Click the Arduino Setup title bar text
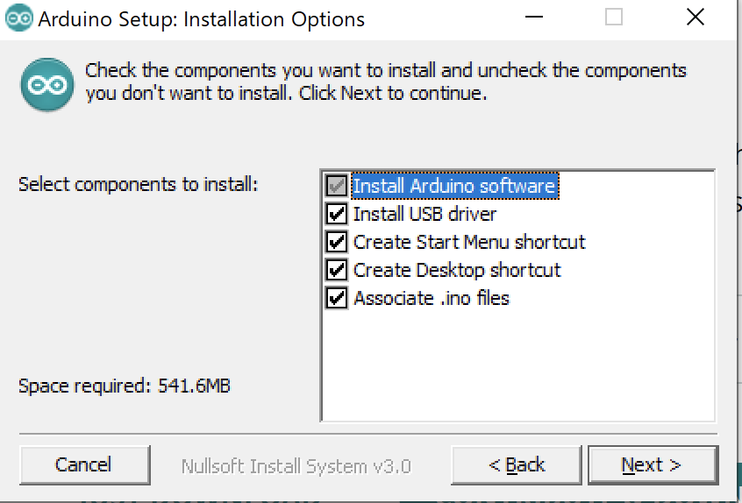 [202, 18]
